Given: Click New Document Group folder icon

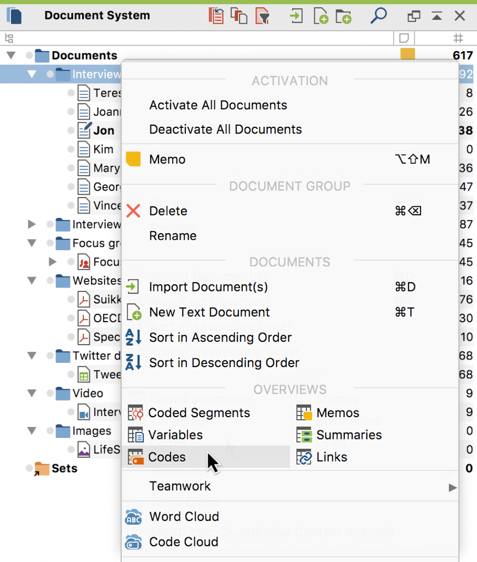Looking at the screenshot, I should pos(343,16).
